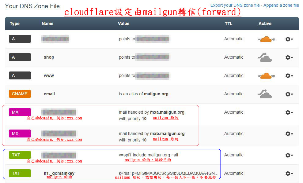This screenshot has height=183, width=303.
Task: Open the gear menu for the k1._domainkey record
Action: click(289, 173)
